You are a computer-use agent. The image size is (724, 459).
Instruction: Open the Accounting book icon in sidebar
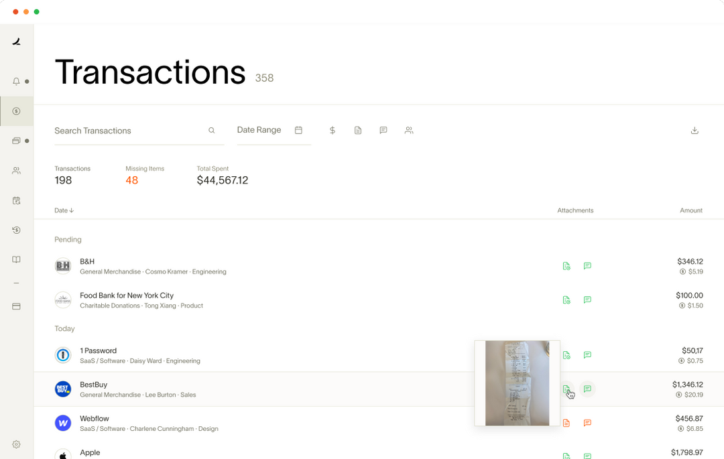15,259
